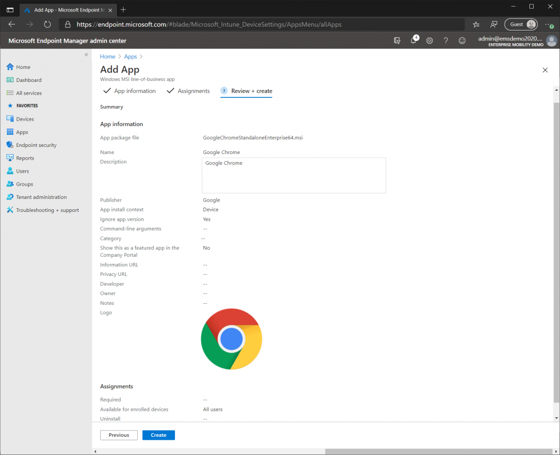Select the Review + create step

tap(247, 91)
